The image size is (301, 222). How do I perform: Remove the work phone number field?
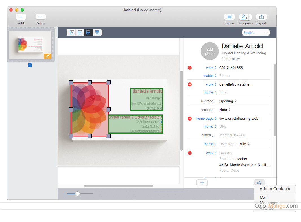(190, 68)
